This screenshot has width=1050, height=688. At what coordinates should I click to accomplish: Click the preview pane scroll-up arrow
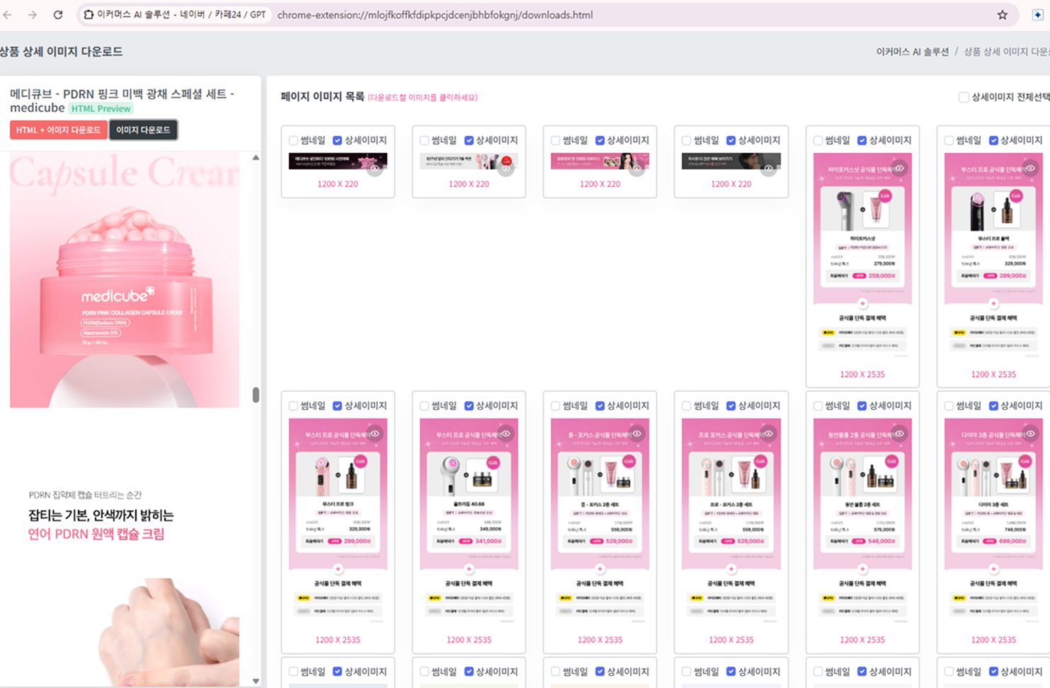pos(256,158)
